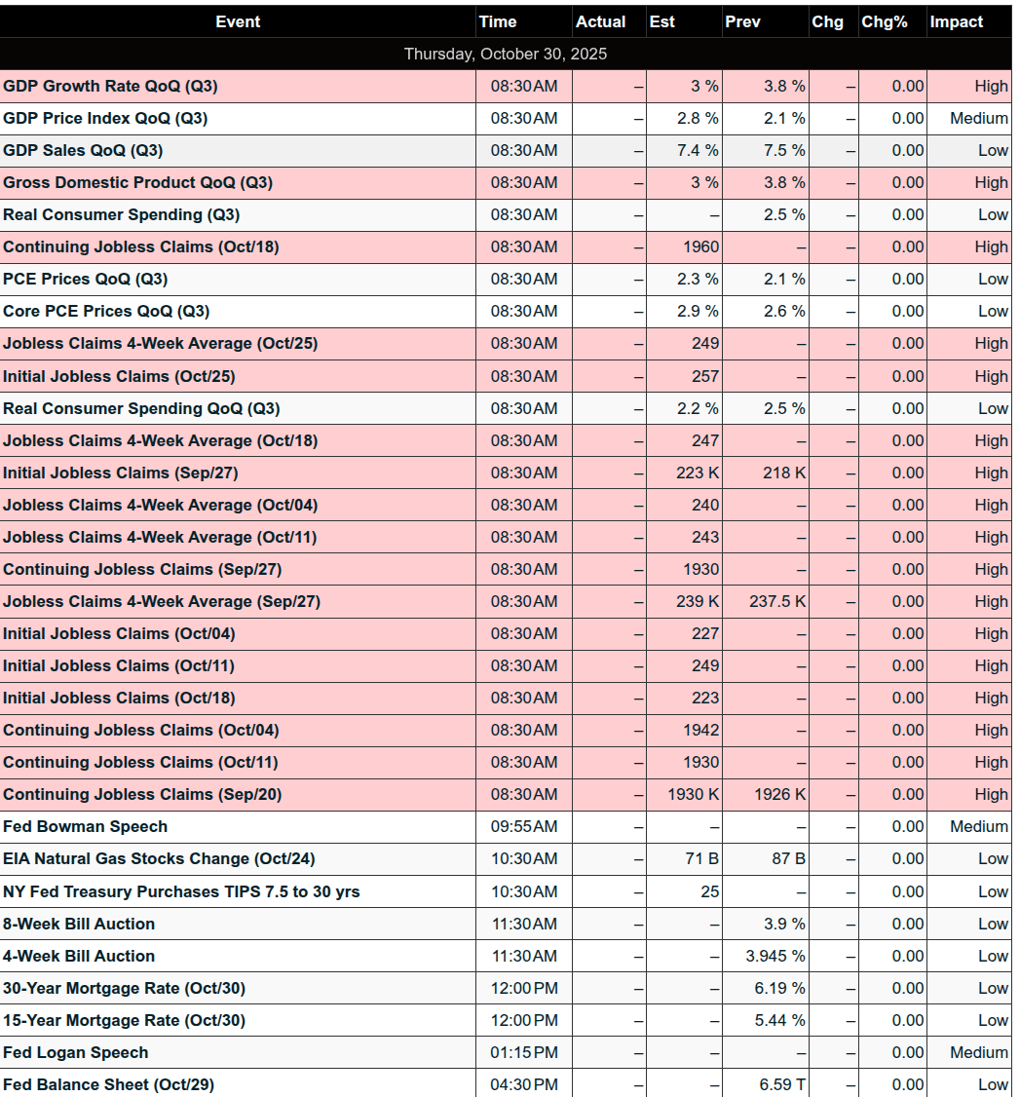This screenshot has width=1020, height=1097.
Task: Open GDP Growth Rate QoQ (Q3) event
Action: tap(110, 86)
